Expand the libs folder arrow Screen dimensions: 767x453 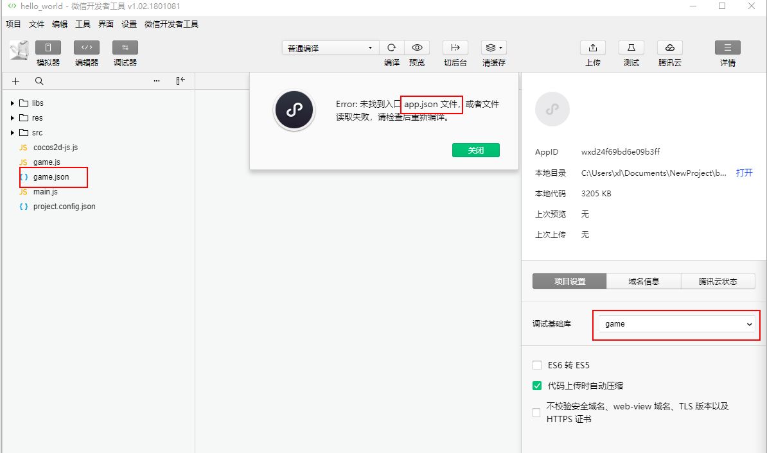click(x=12, y=103)
